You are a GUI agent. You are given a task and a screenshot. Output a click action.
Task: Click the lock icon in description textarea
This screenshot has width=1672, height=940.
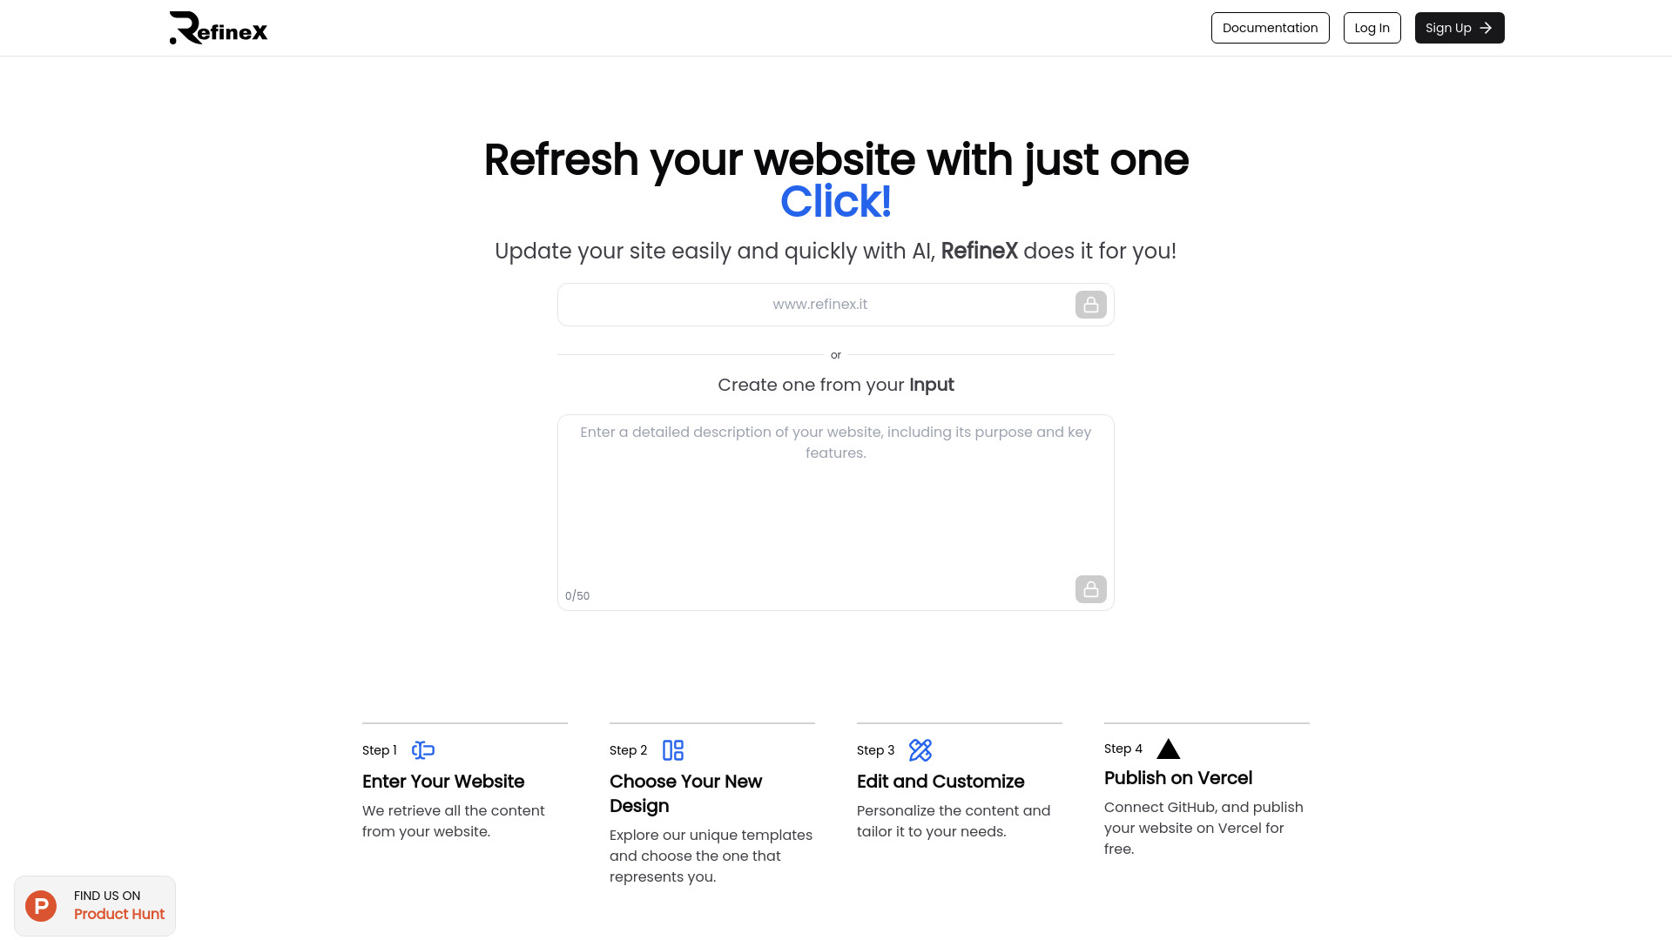coord(1089,588)
